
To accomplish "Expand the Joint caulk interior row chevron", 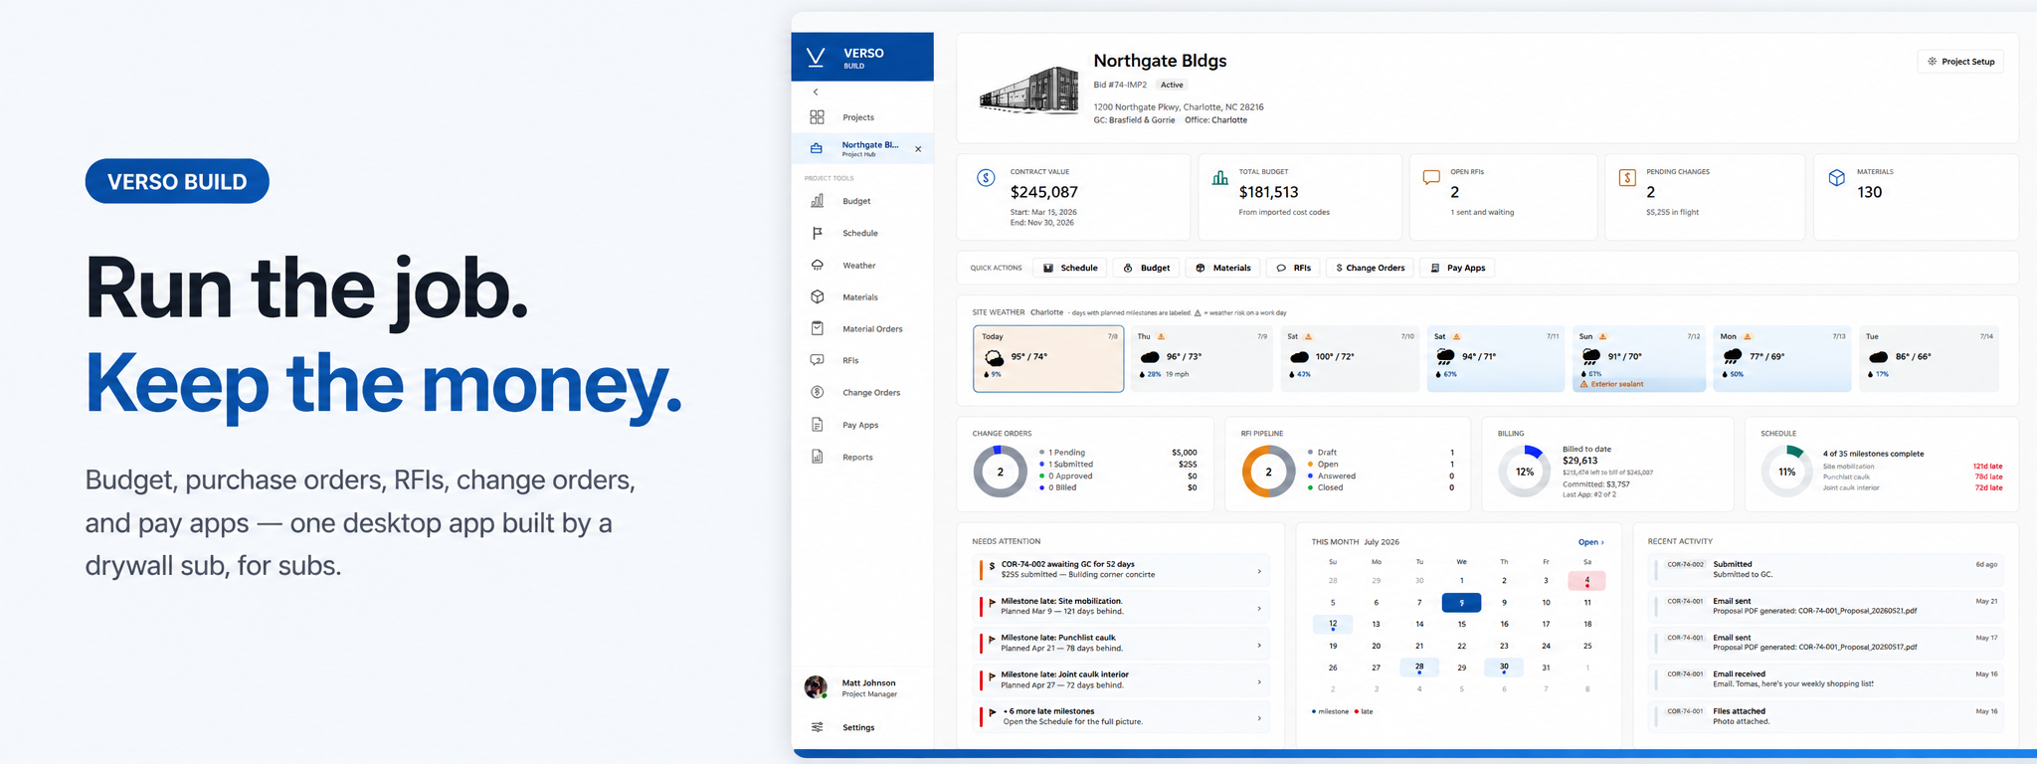I will click(1259, 681).
